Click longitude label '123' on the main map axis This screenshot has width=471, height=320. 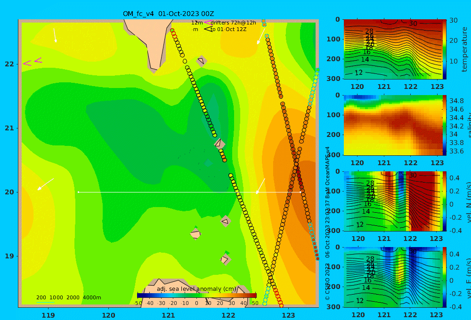pyautogui.click(x=289, y=315)
